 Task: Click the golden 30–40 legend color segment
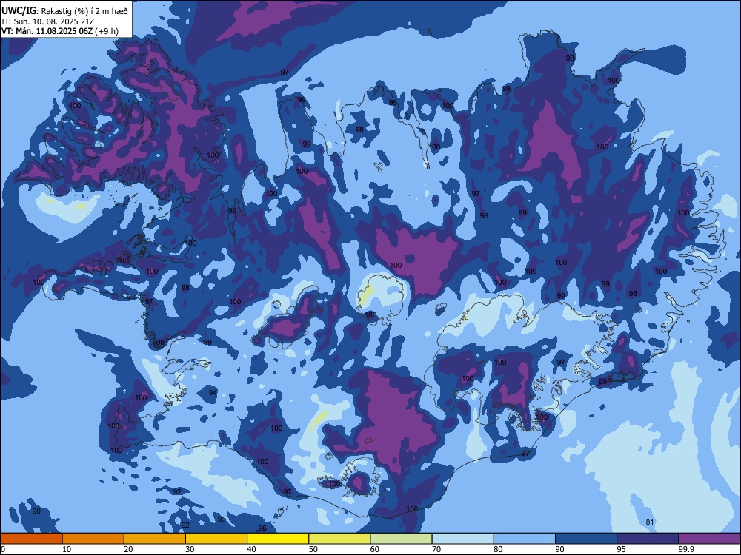point(216,539)
